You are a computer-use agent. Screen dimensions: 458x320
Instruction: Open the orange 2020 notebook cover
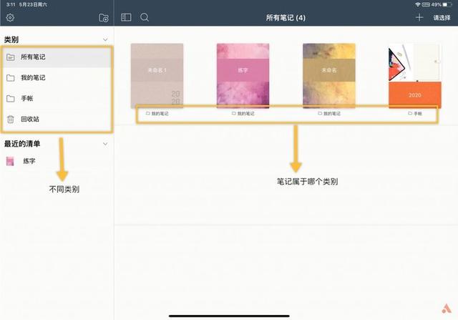tap(415, 76)
